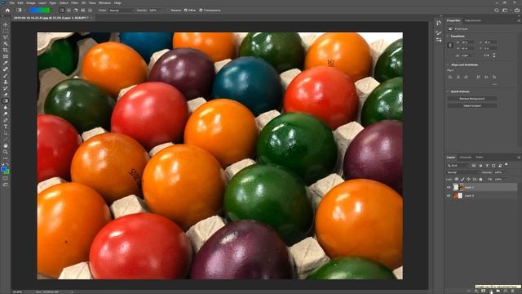Open the gradient picker dropdown arrow
The width and height of the screenshot is (522, 294).
coord(52,11)
